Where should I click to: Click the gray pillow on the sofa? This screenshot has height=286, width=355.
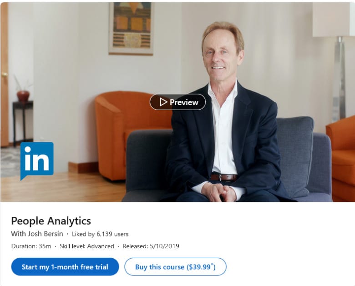click(x=295, y=154)
